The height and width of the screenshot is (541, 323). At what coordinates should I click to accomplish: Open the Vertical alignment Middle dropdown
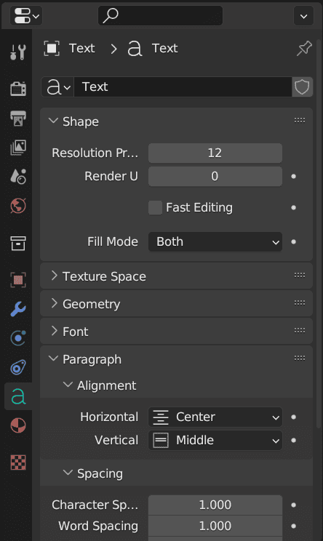(215, 441)
